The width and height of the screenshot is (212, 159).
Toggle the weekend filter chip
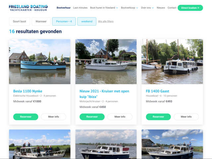[87, 21]
